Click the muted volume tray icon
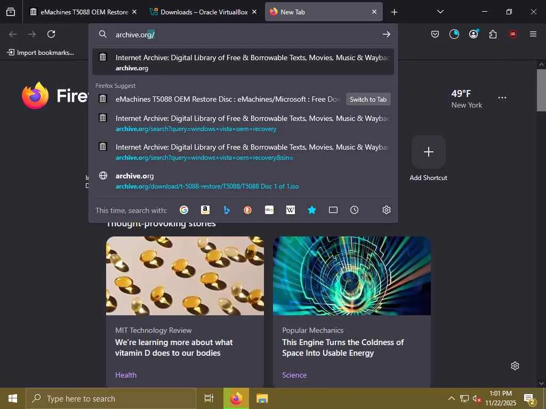The width and height of the screenshot is (546, 409). click(x=477, y=398)
